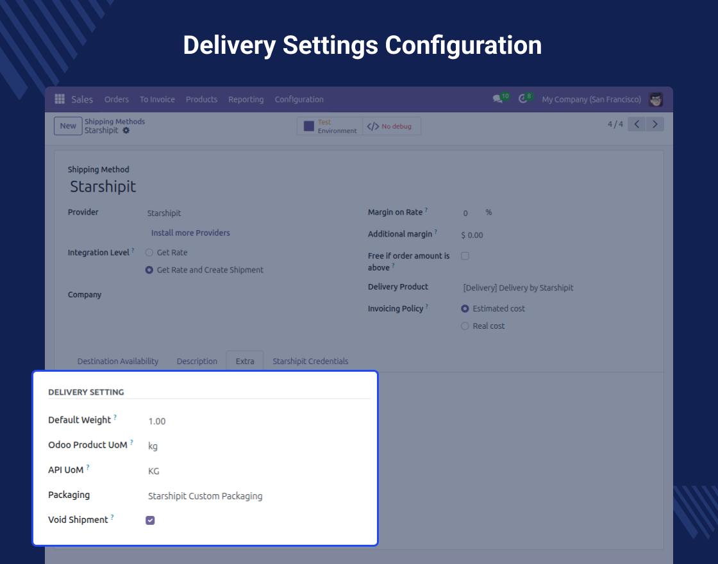Viewport: 718px width, 564px height.
Task: Show help tooltip for API UoM
Action: [x=87, y=467]
